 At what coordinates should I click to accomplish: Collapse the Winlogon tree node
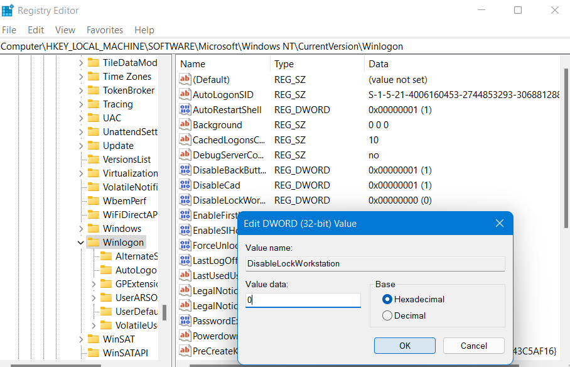click(x=80, y=243)
